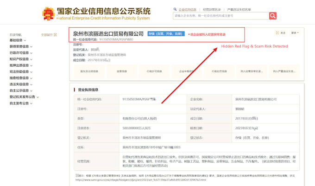Click the table cell 存续（在营、开业、在册）

click(x=252, y=138)
